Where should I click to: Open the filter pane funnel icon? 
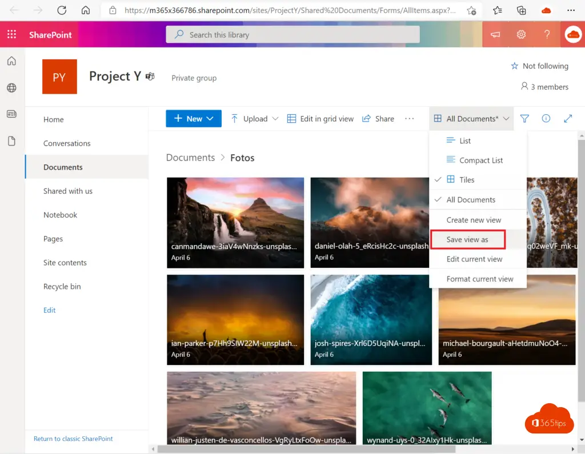click(524, 119)
